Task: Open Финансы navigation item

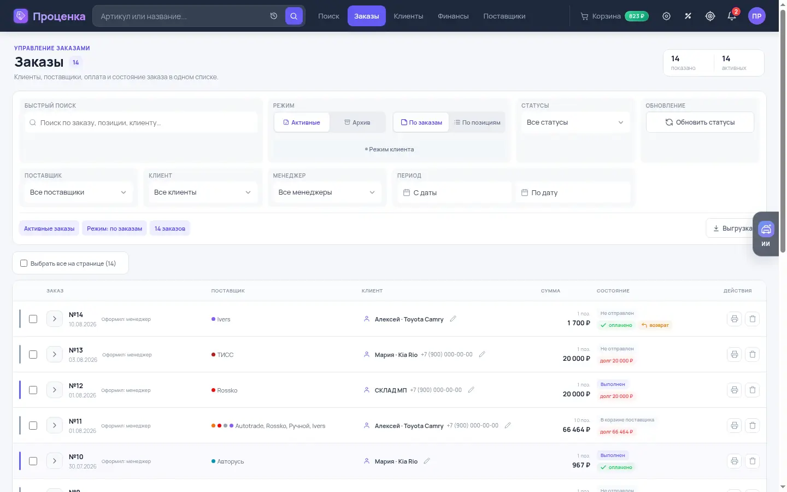Action: click(x=453, y=16)
